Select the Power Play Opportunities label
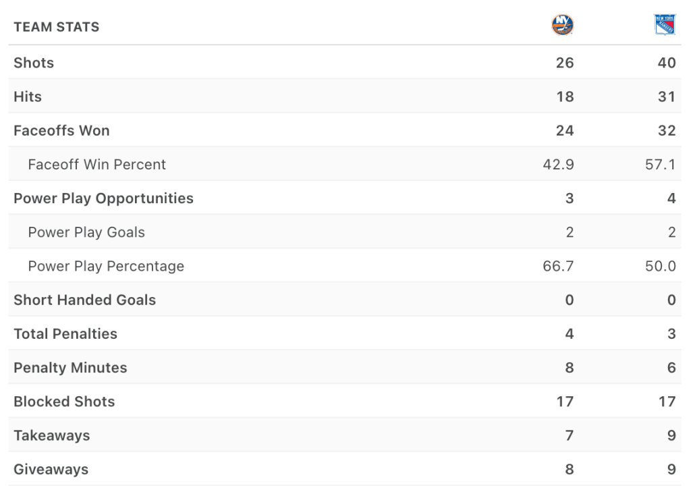Image resolution: width=691 pixels, height=490 pixels. coord(103,198)
